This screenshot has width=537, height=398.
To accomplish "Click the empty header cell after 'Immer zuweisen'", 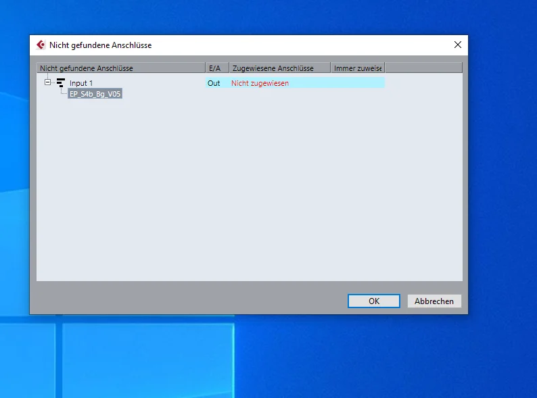I will point(423,68).
